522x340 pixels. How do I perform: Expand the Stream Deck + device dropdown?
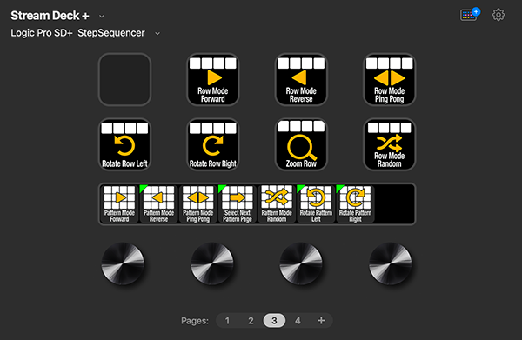coord(102,16)
